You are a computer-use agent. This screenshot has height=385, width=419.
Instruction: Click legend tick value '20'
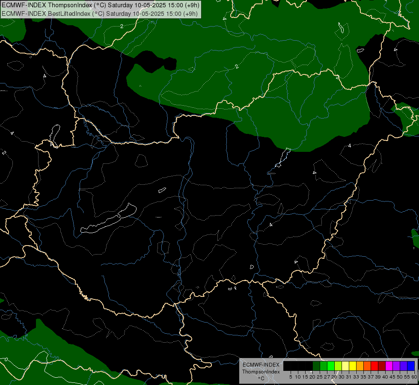tap(312, 377)
